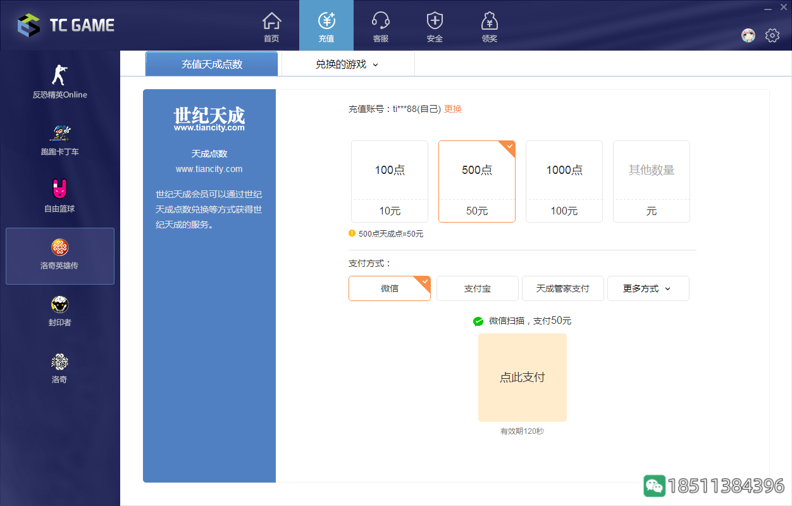Expand the 更多方式 payment dropdown
The width and height of the screenshot is (792, 506).
(648, 288)
